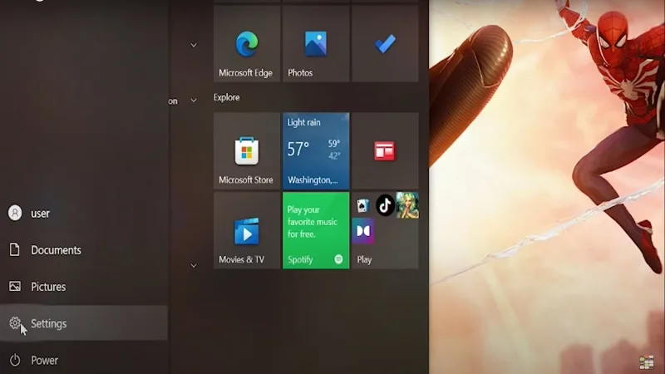Open the Microsoft Edge tile

point(247,44)
